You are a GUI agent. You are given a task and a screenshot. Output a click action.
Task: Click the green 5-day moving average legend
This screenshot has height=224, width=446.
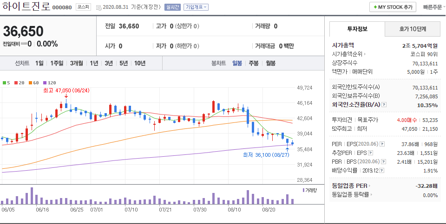pyautogui.click(x=6, y=83)
